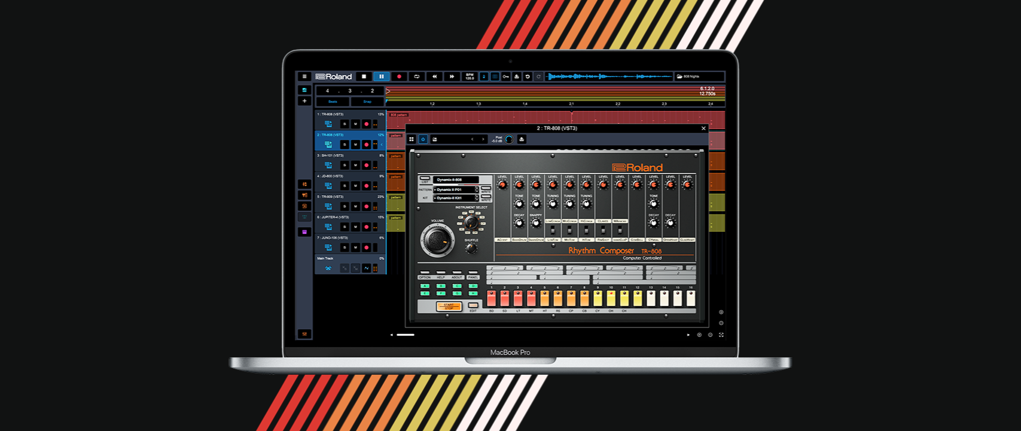Click the audio waveform overview in the toolbar

(x=609, y=77)
